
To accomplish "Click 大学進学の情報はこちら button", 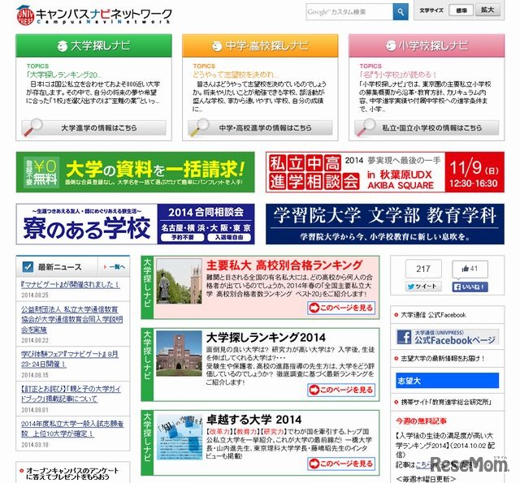I will [x=94, y=128].
